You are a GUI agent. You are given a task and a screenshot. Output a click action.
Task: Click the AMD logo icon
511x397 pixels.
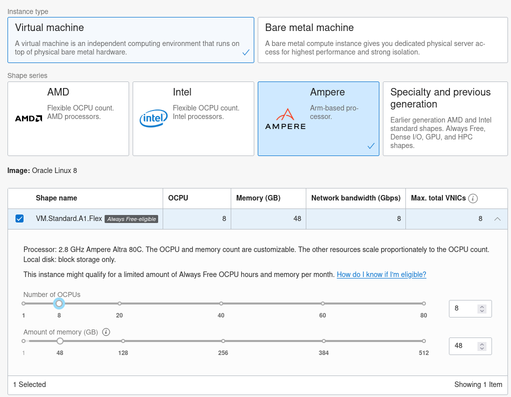click(x=29, y=118)
